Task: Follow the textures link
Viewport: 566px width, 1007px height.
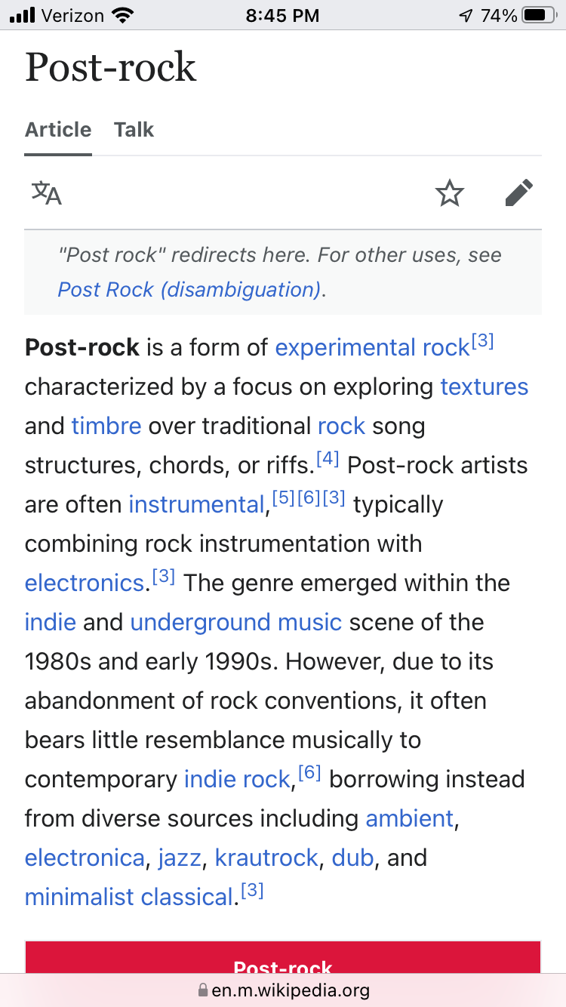Action: [x=484, y=387]
